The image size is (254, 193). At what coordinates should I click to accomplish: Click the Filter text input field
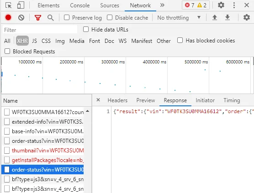point(40,30)
